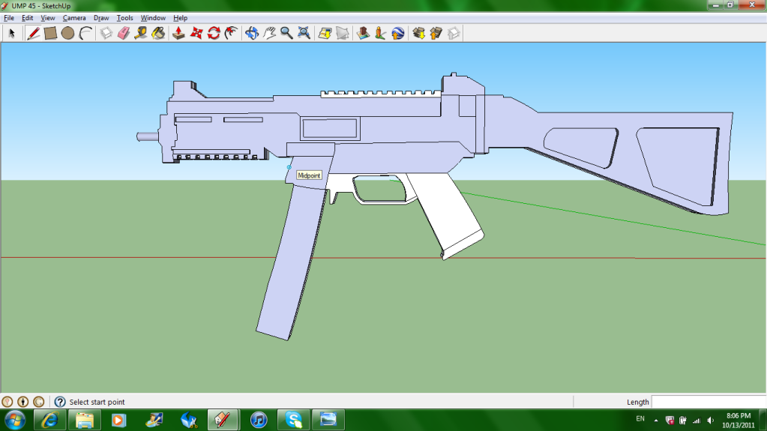The height and width of the screenshot is (431, 767).
Task: Click the Zoom Extents icon
Action: [304, 33]
